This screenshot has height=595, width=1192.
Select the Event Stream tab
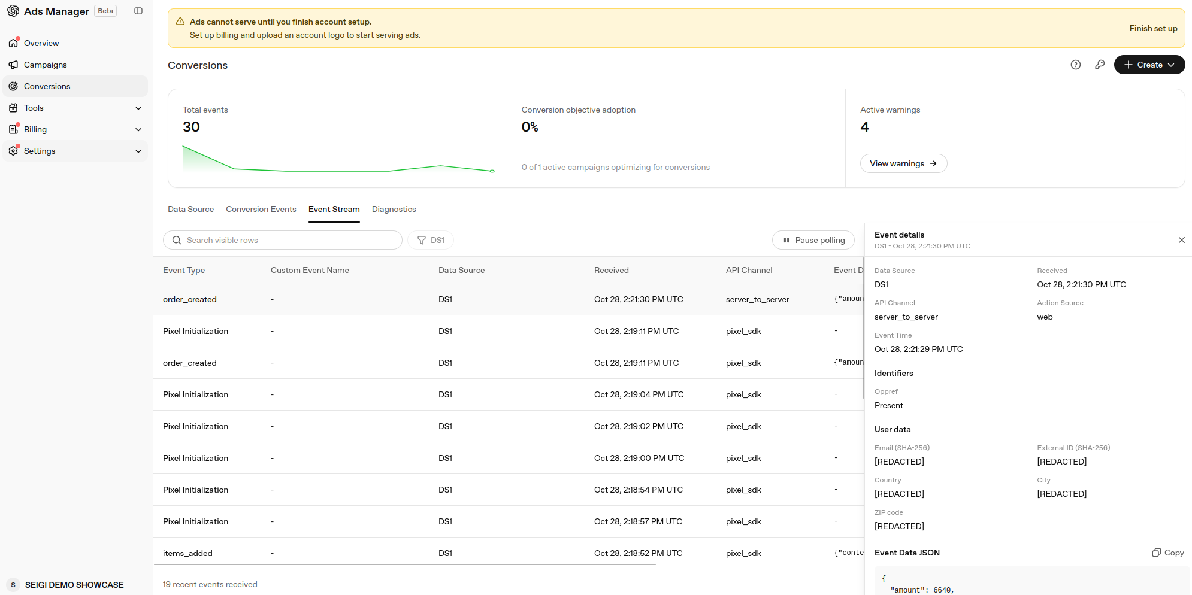(334, 209)
